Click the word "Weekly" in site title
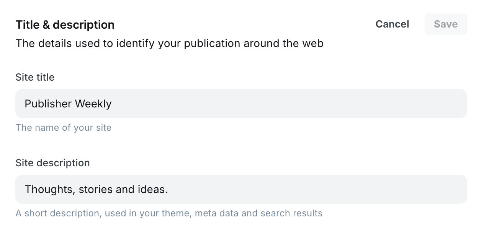Image resolution: width=484 pixels, height=237 pixels. point(93,104)
